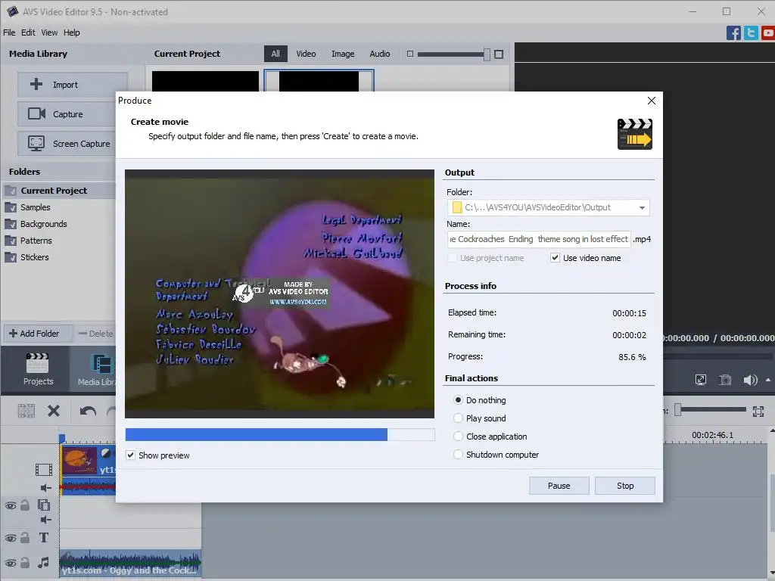
Task: Click the large thumbnail size icon
Action: click(x=499, y=54)
